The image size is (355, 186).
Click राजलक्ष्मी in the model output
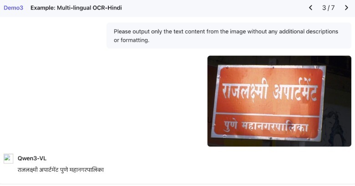click(x=28, y=170)
